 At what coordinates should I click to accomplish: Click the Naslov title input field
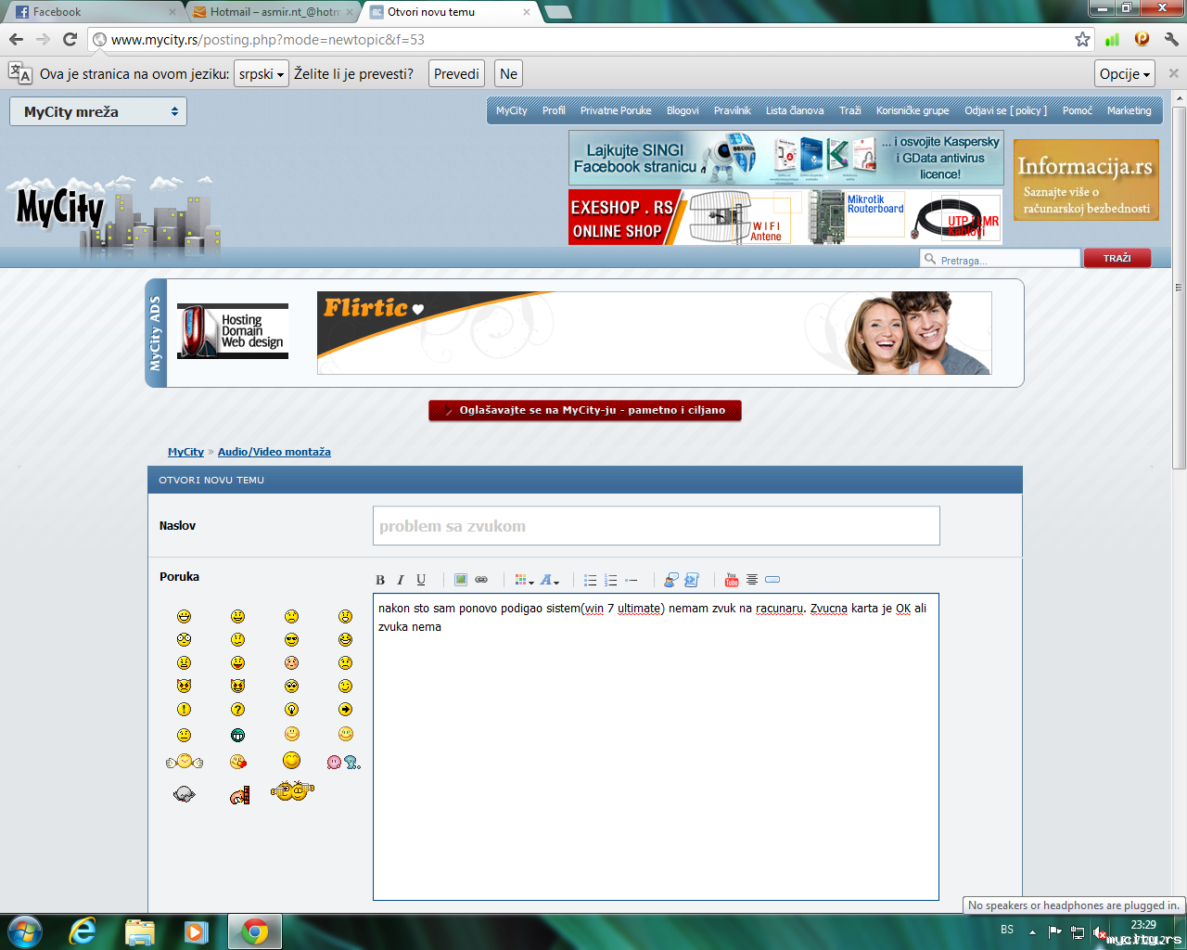[657, 526]
